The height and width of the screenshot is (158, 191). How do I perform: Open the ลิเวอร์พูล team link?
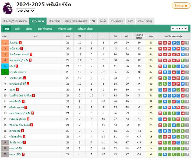tap(14, 43)
